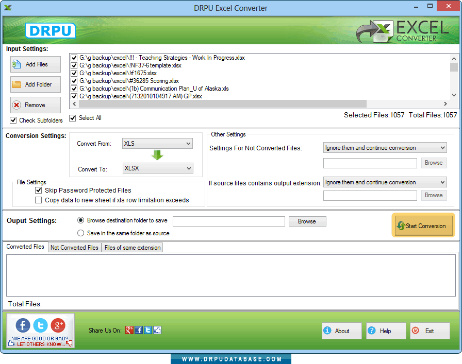Click the Add Folder icon
The width and height of the screenshot is (462, 364).
[x=18, y=84]
